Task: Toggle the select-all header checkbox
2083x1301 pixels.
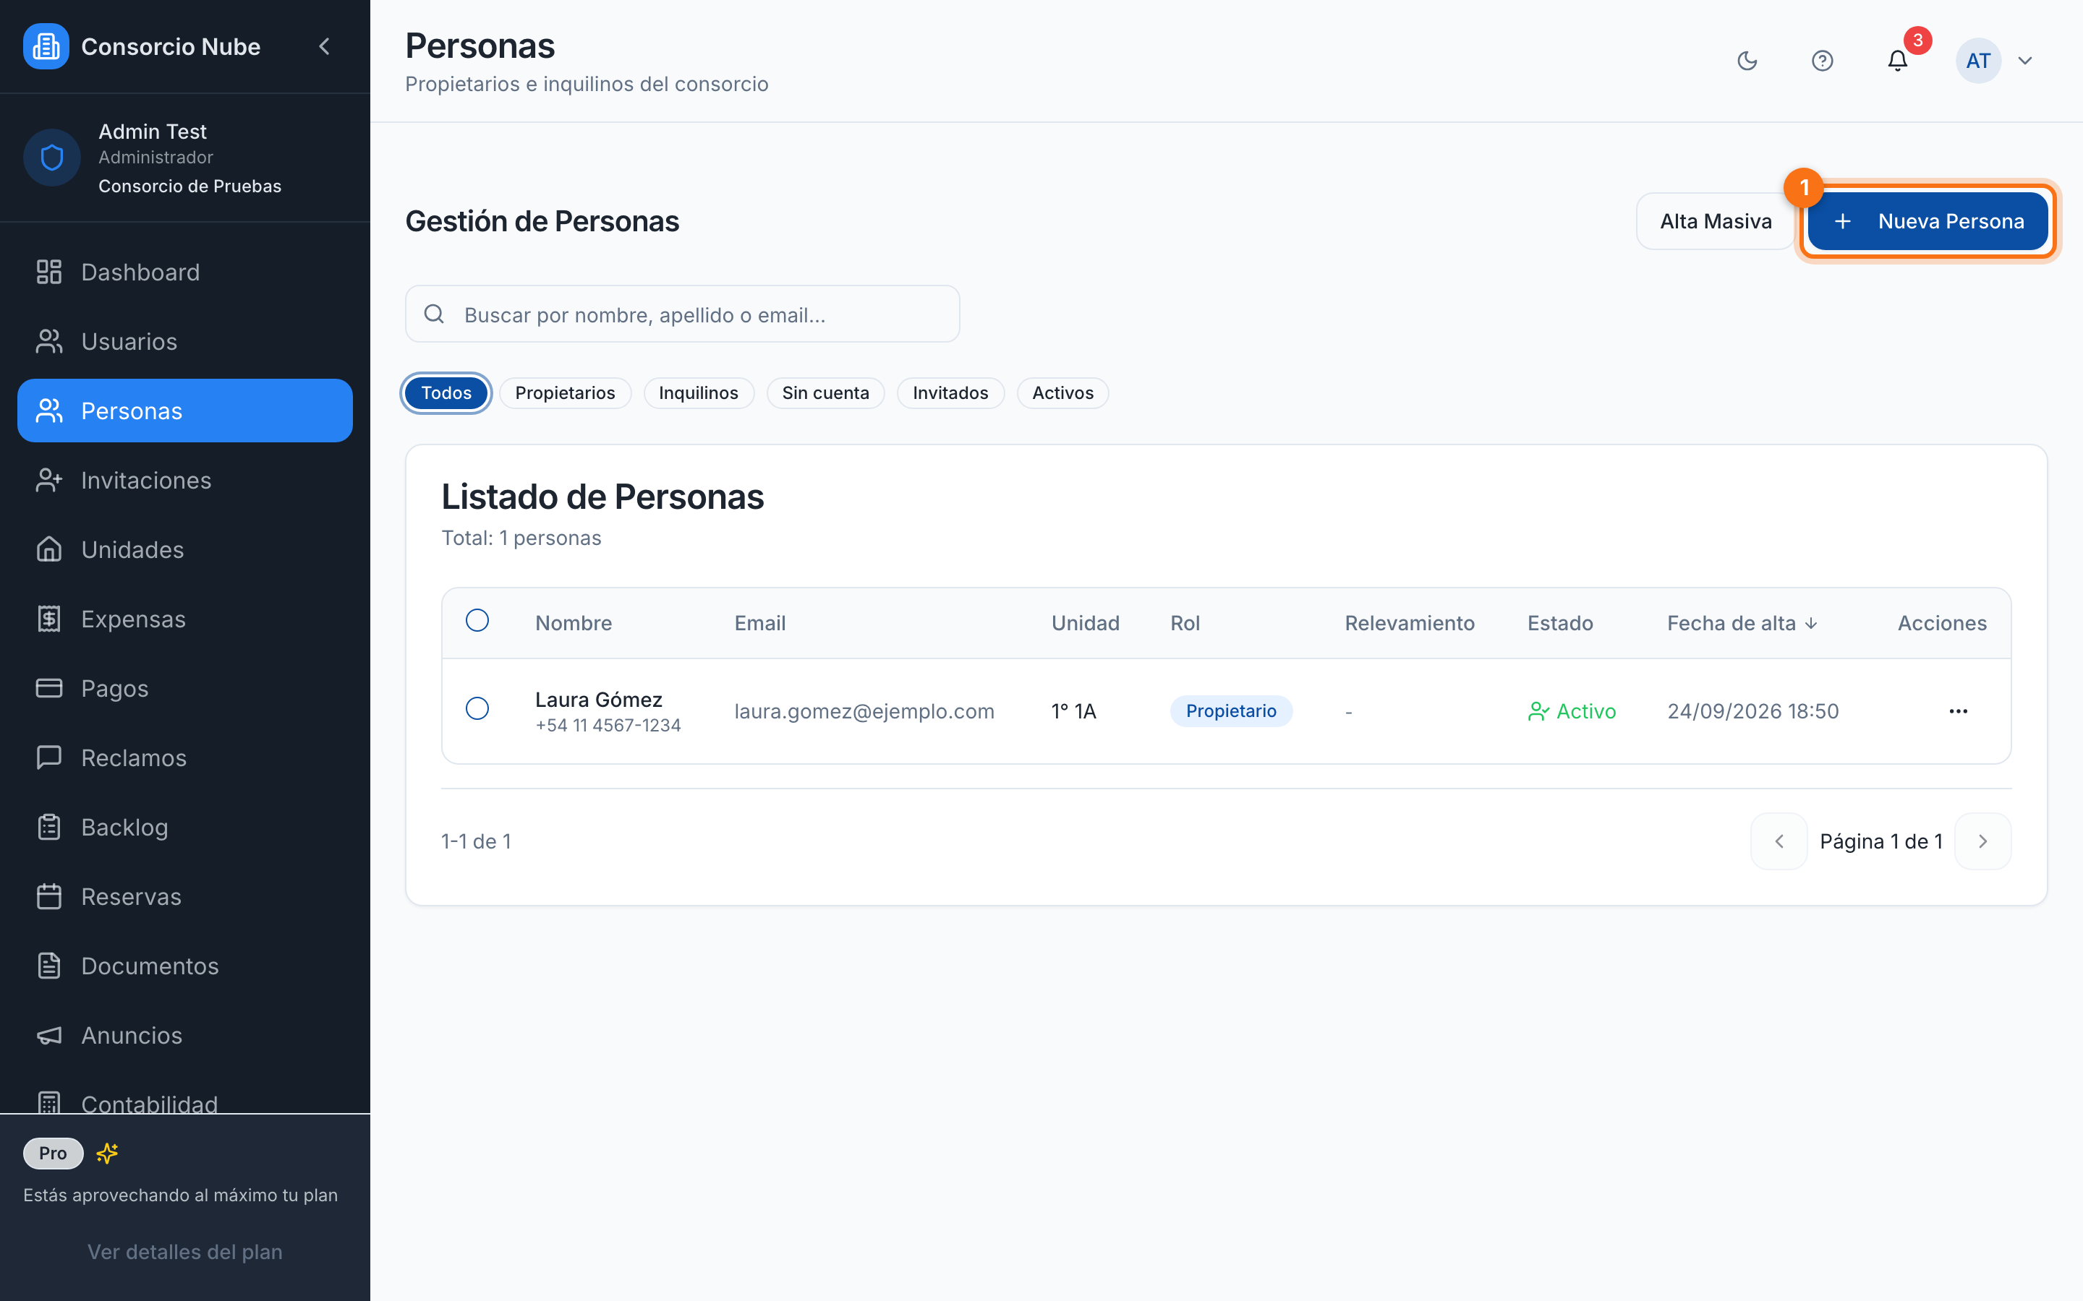Action: click(477, 620)
